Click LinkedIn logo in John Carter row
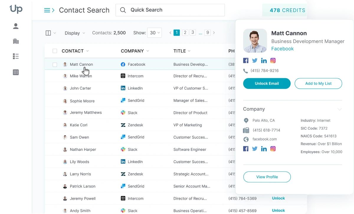354x214 pixels. [123, 88]
